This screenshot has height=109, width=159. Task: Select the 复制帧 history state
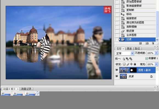tap(137, 10)
